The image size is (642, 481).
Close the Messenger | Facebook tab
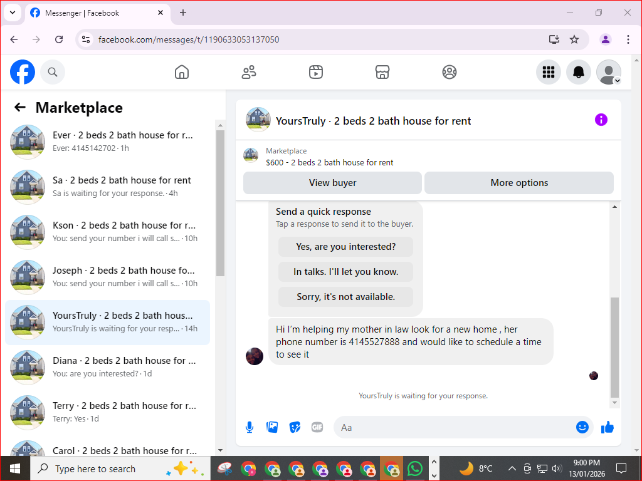pos(160,13)
